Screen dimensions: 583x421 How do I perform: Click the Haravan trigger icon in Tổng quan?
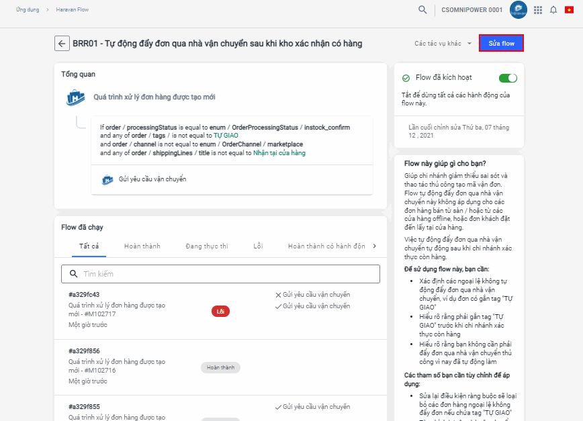[75, 97]
